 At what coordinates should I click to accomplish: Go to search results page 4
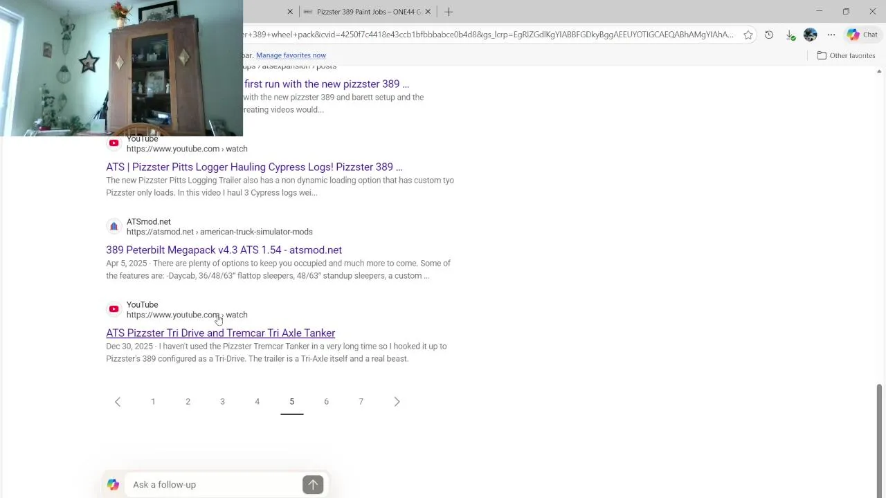click(257, 402)
